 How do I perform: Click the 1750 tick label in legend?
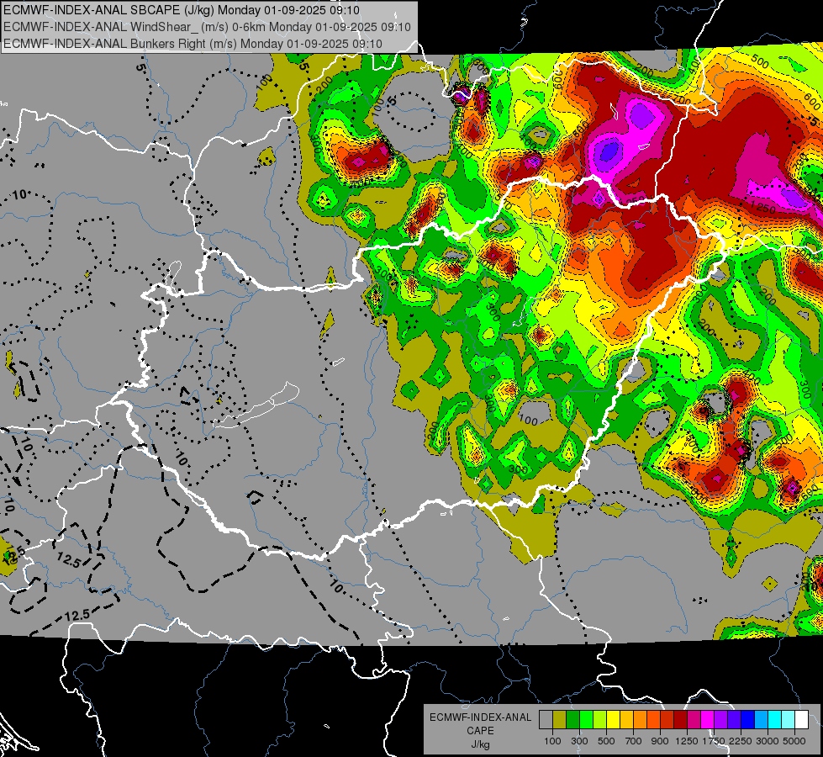(x=714, y=741)
